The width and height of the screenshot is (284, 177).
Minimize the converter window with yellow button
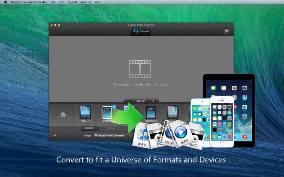point(55,25)
